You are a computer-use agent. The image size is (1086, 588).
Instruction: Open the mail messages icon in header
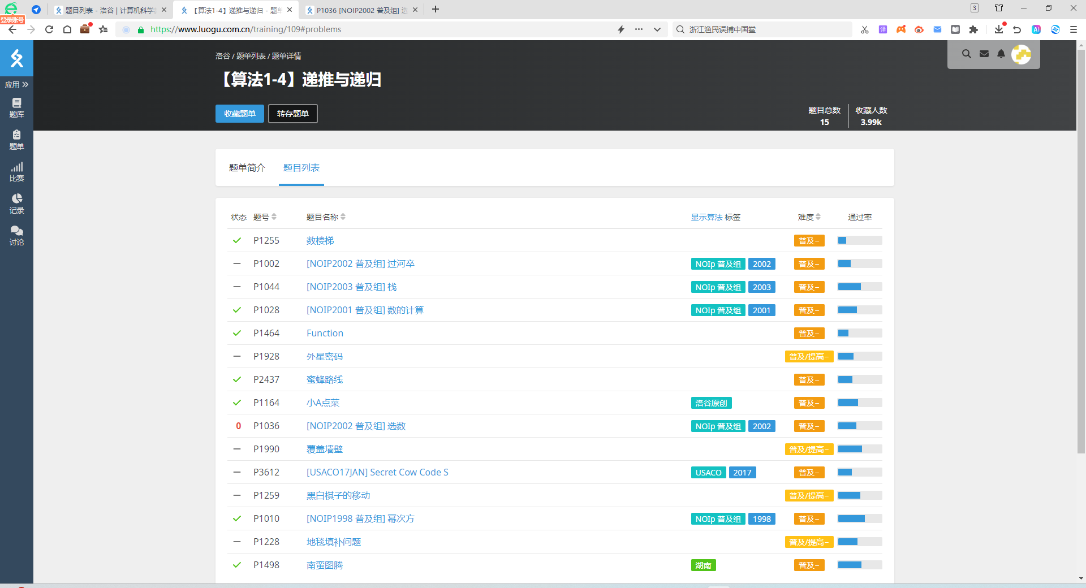984,54
